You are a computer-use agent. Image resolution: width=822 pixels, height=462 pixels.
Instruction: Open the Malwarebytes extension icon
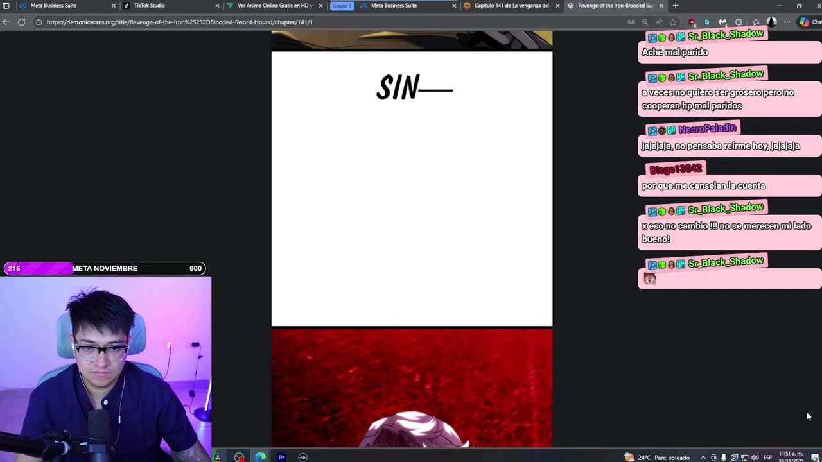pyautogui.click(x=722, y=22)
